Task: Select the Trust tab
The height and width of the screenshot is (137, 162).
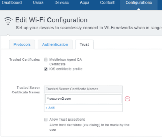Action: [x=84, y=44]
